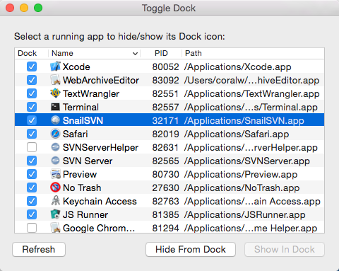The image size is (339, 271).
Task: Click path /Applications/SVNServer.app
Action: [247, 161]
